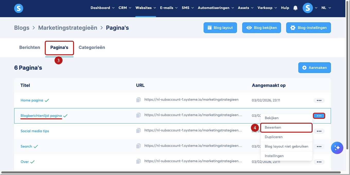Open three-dot menu for Search row
Image resolution: width=350 pixels, height=175 pixels.
point(319,147)
